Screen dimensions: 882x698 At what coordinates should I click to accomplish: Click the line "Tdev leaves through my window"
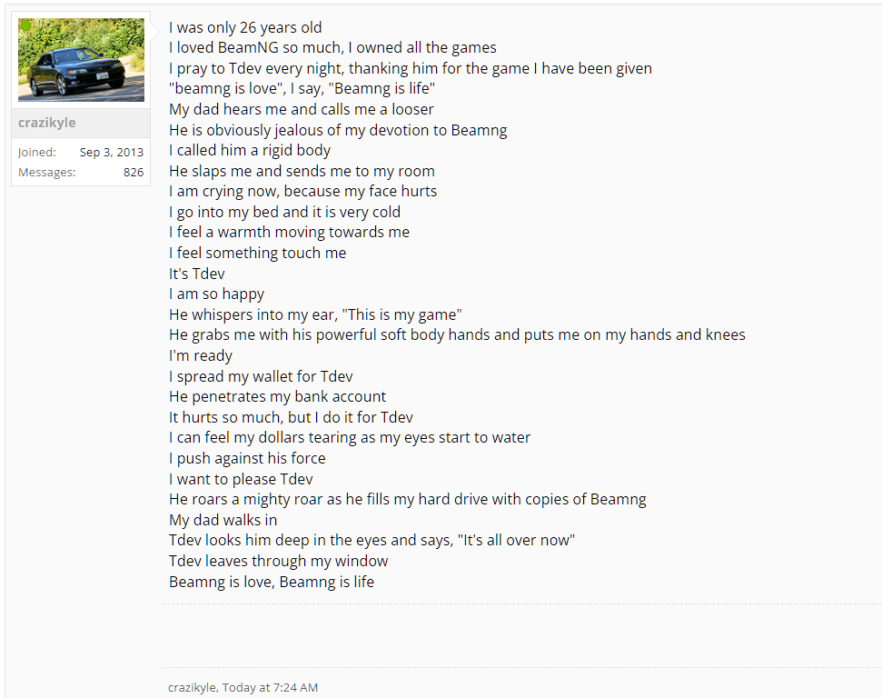tap(278, 561)
